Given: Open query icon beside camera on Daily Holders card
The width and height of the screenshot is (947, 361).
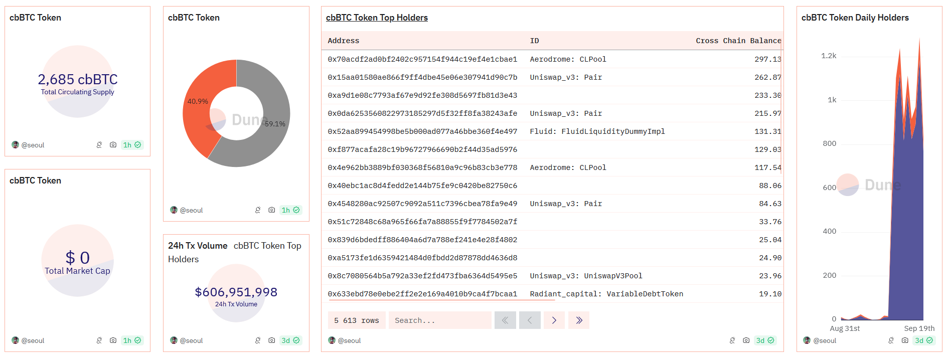Looking at the screenshot, I should tap(891, 340).
